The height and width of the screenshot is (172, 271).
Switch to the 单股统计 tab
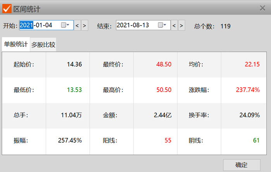pos(16,44)
